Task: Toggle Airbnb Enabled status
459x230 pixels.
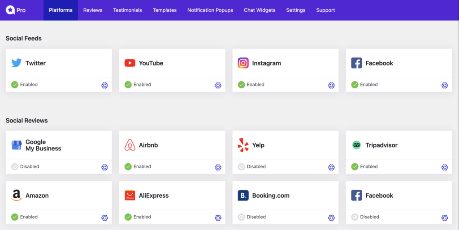Action: (x=138, y=166)
